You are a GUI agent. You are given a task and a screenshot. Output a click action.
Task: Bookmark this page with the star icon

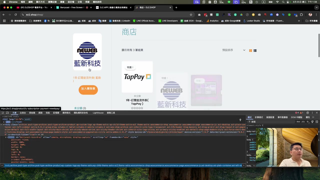click(x=191, y=14)
